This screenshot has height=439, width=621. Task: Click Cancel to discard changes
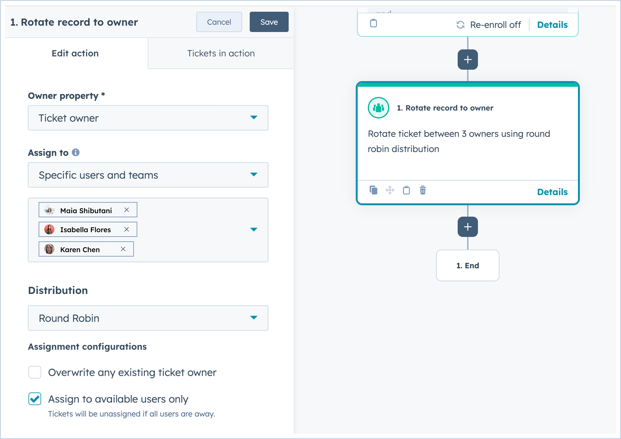219,22
